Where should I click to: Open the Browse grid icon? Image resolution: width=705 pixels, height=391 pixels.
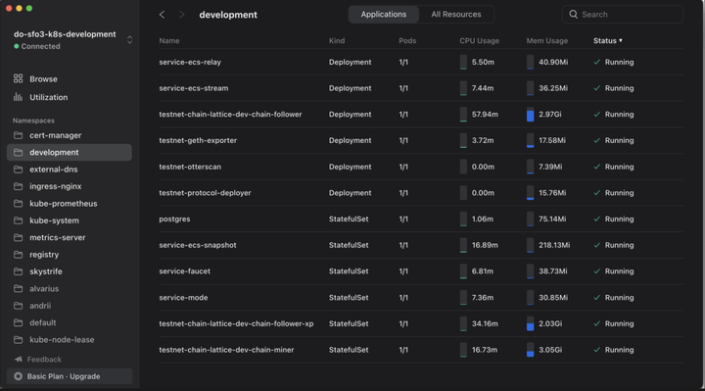click(18, 78)
